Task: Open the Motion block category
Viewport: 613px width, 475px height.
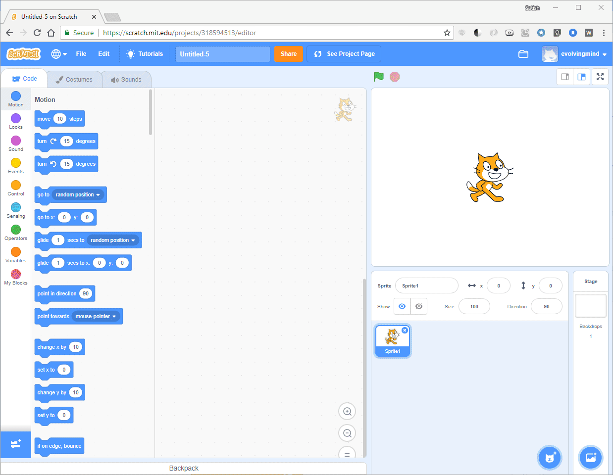Action: pyautogui.click(x=16, y=99)
